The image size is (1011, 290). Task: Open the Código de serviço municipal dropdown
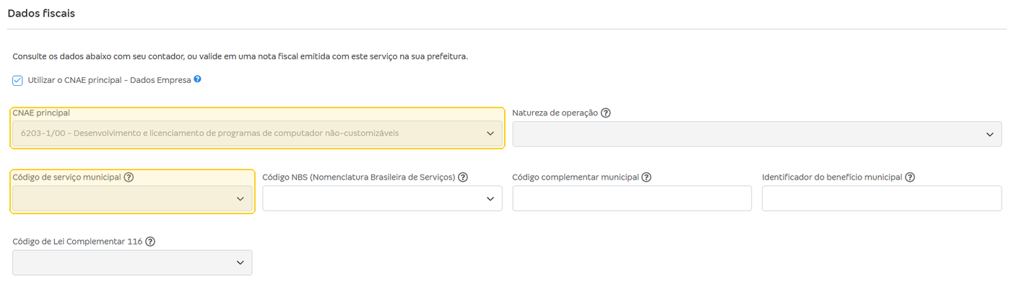click(x=133, y=198)
